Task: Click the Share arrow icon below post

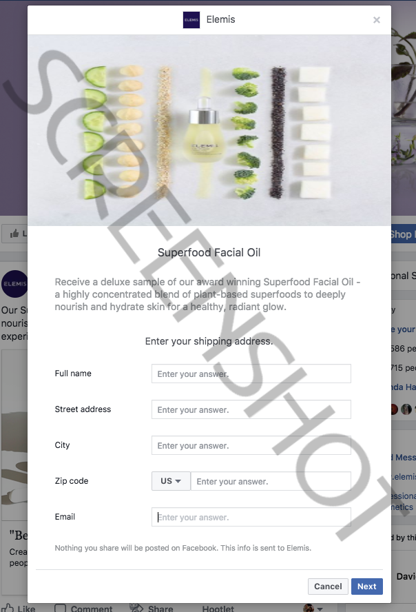Action: 136,607
